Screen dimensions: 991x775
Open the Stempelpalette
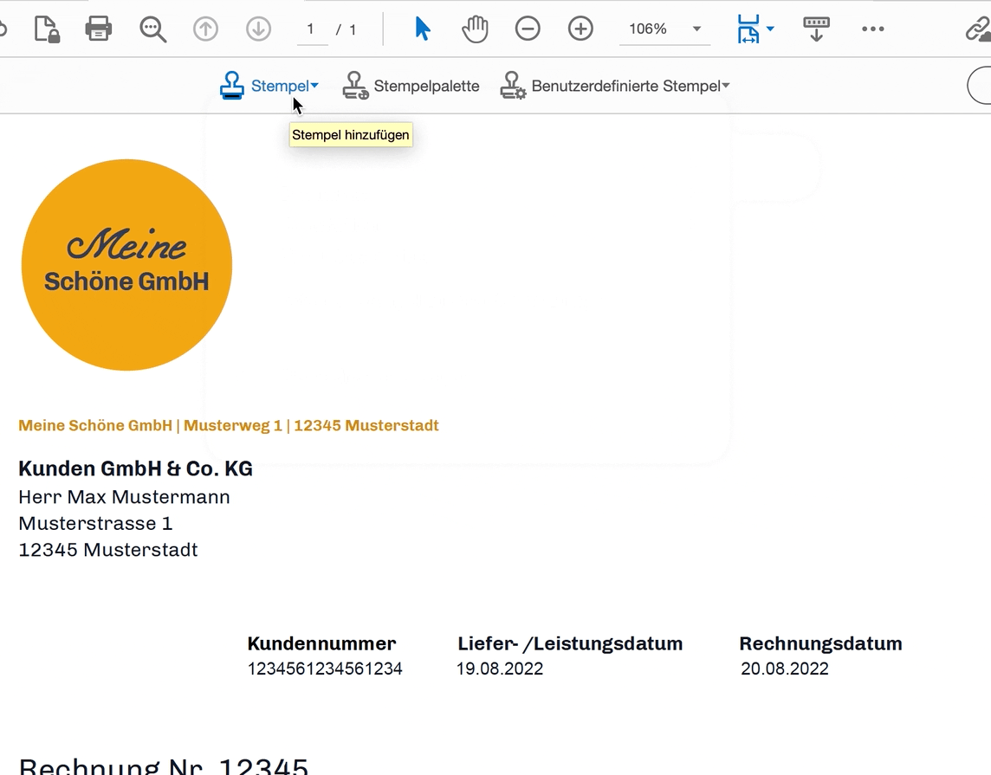(x=411, y=86)
